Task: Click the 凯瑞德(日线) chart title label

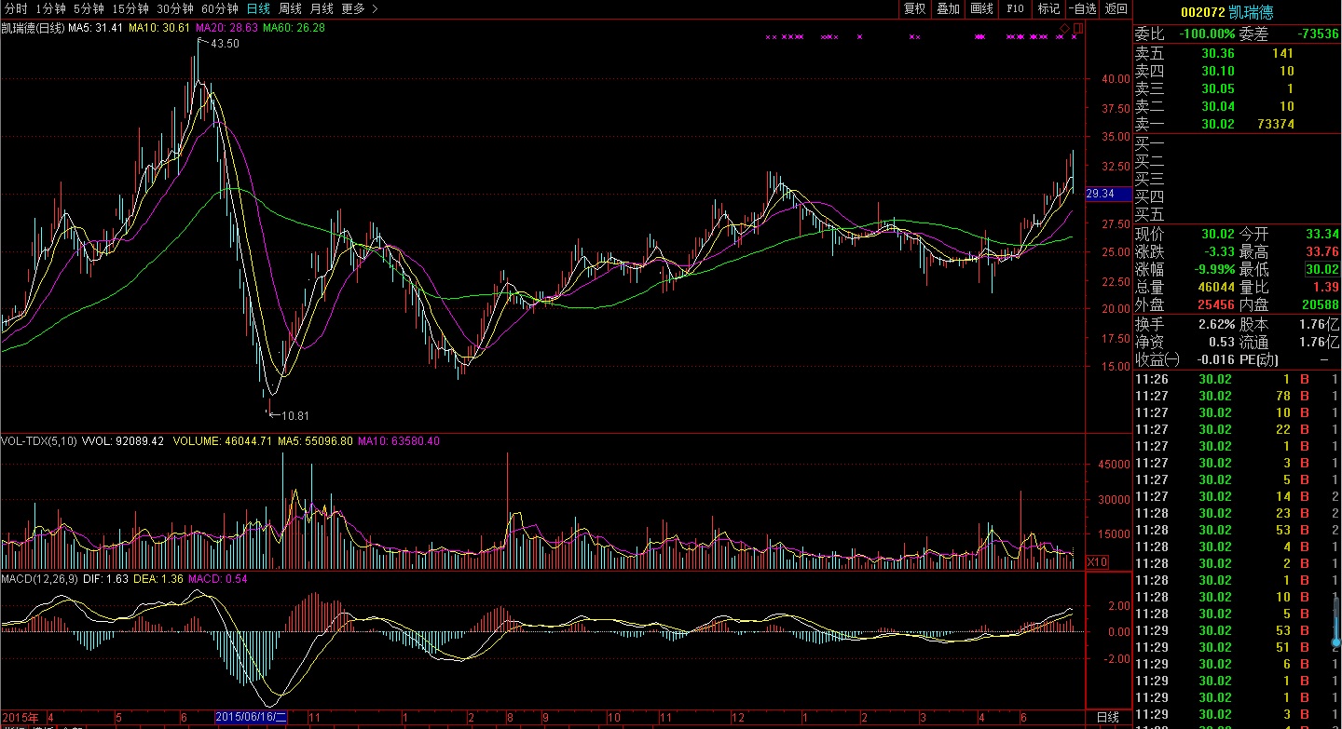Action: point(33,28)
